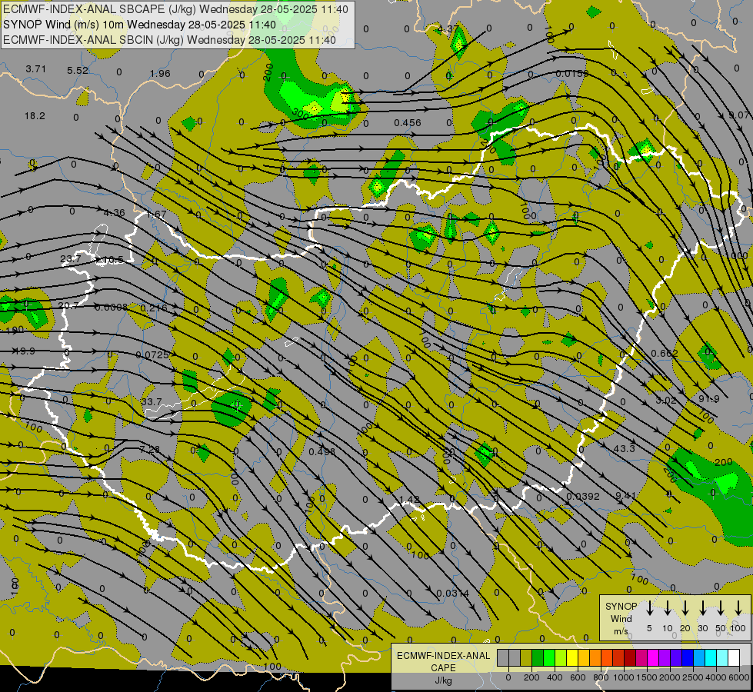This screenshot has height=692, width=753.
Task: Click the 50 m/s wind arrow in legend
Action: [x=721, y=608]
